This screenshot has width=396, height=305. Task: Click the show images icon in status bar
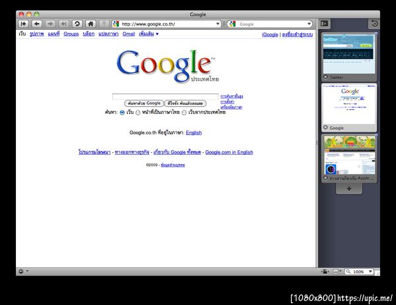(x=325, y=271)
